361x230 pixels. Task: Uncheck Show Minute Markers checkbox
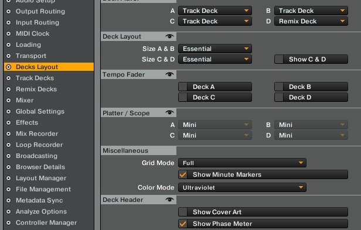(x=183, y=174)
